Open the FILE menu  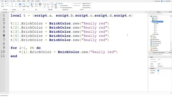tap(2, 1)
